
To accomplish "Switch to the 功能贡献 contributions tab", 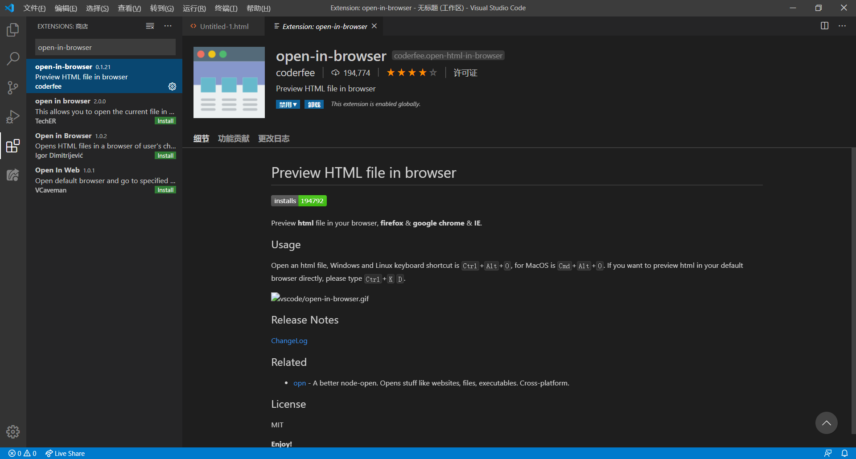I will tap(234, 139).
